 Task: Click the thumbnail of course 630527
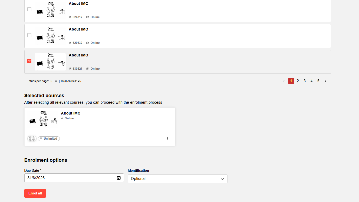coord(50,62)
